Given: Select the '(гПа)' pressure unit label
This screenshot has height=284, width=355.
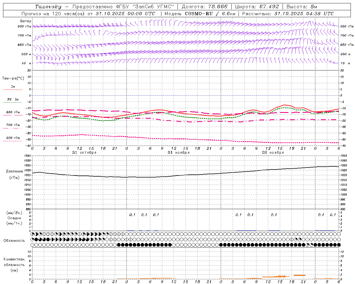Looking at the screenshot, I should [14, 177].
